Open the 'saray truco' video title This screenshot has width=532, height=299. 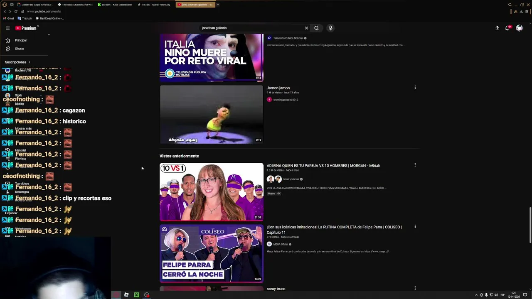(276, 289)
